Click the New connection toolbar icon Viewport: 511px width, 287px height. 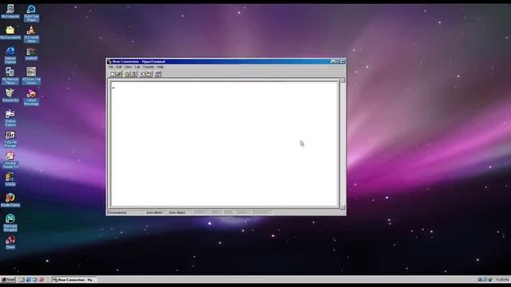click(113, 74)
